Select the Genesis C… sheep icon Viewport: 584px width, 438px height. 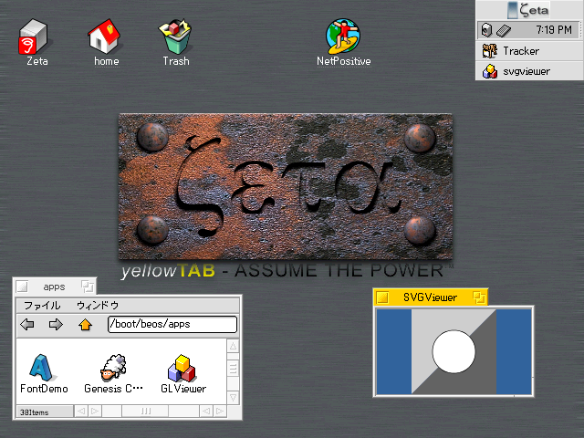point(113,367)
